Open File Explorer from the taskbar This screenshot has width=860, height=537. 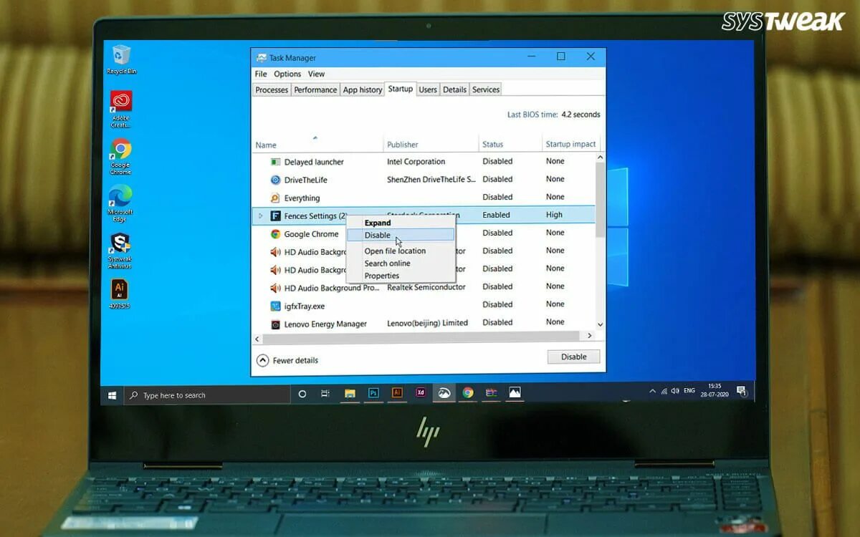point(350,393)
